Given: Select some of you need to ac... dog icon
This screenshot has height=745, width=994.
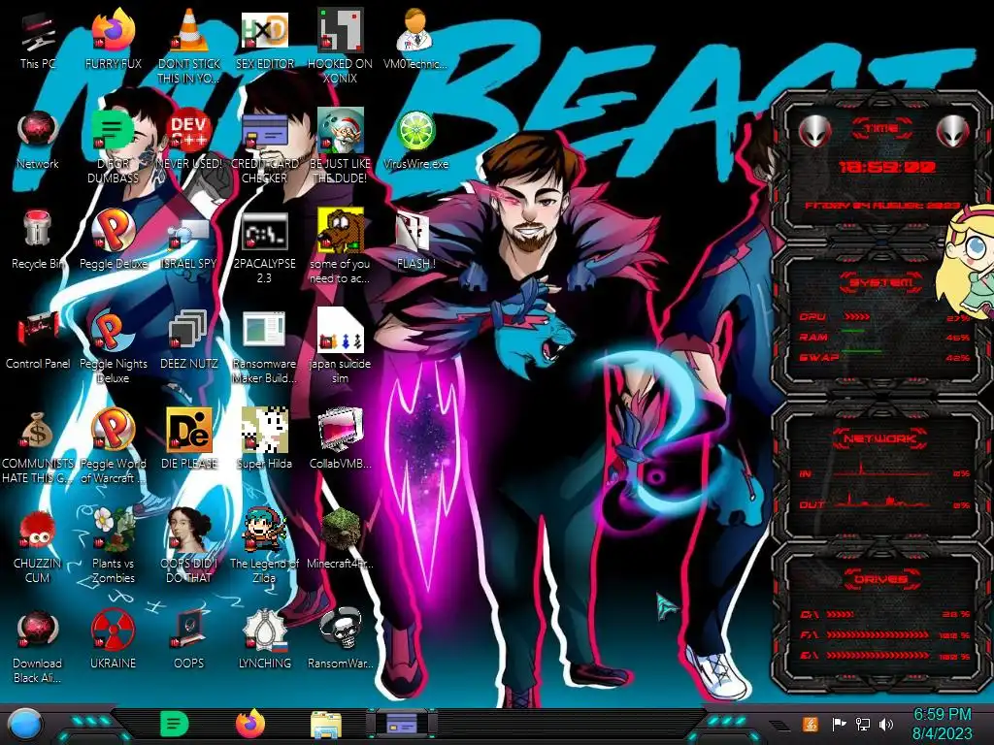Looking at the screenshot, I should [x=340, y=247].
